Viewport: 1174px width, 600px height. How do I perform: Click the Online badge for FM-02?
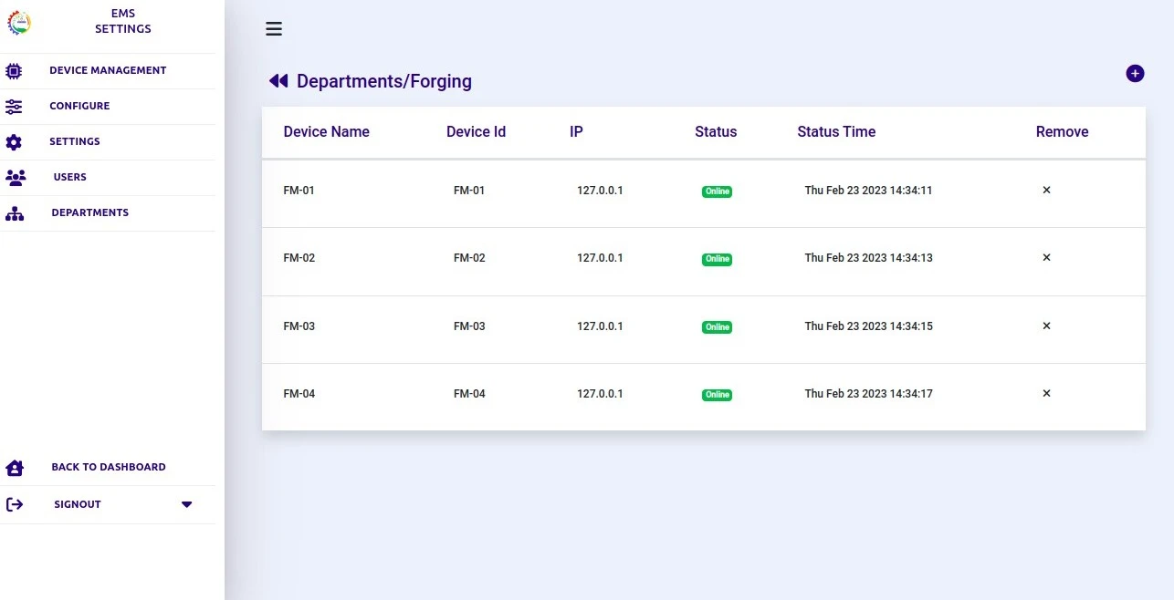717,259
